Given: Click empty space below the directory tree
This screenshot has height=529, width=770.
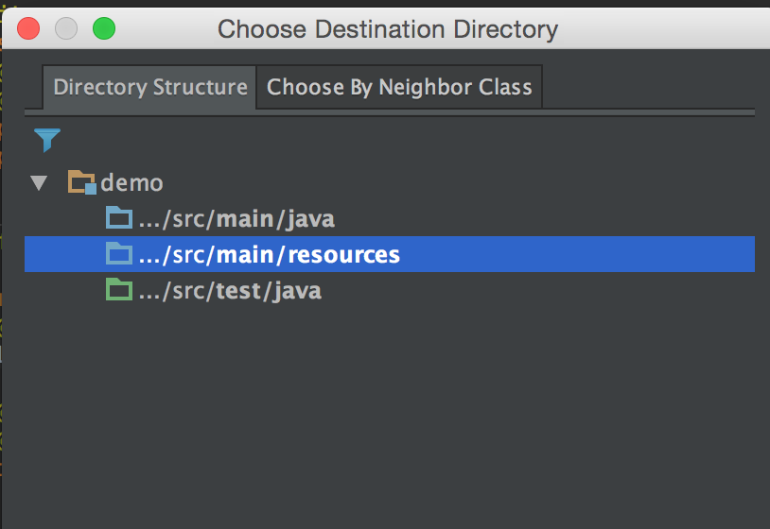Looking at the screenshot, I should [x=388, y=416].
